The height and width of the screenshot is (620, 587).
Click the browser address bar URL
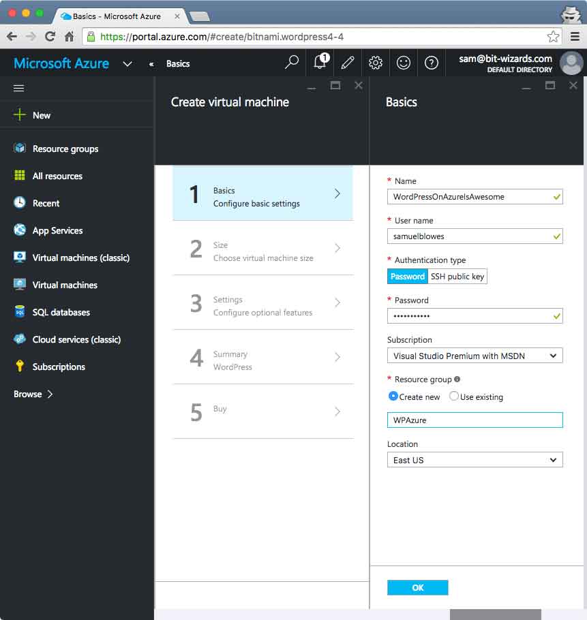pyautogui.click(x=222, y=37)
